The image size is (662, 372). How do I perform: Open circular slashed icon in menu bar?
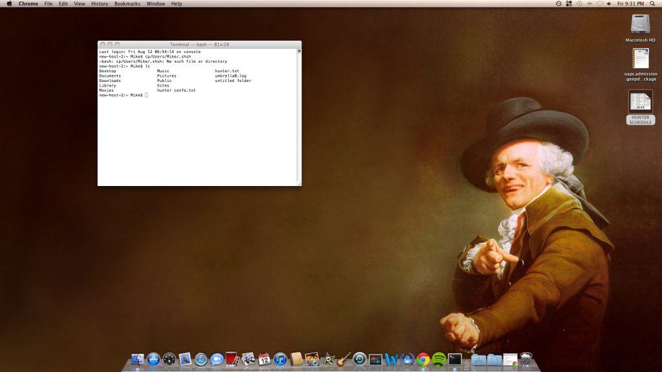(559, 4)
